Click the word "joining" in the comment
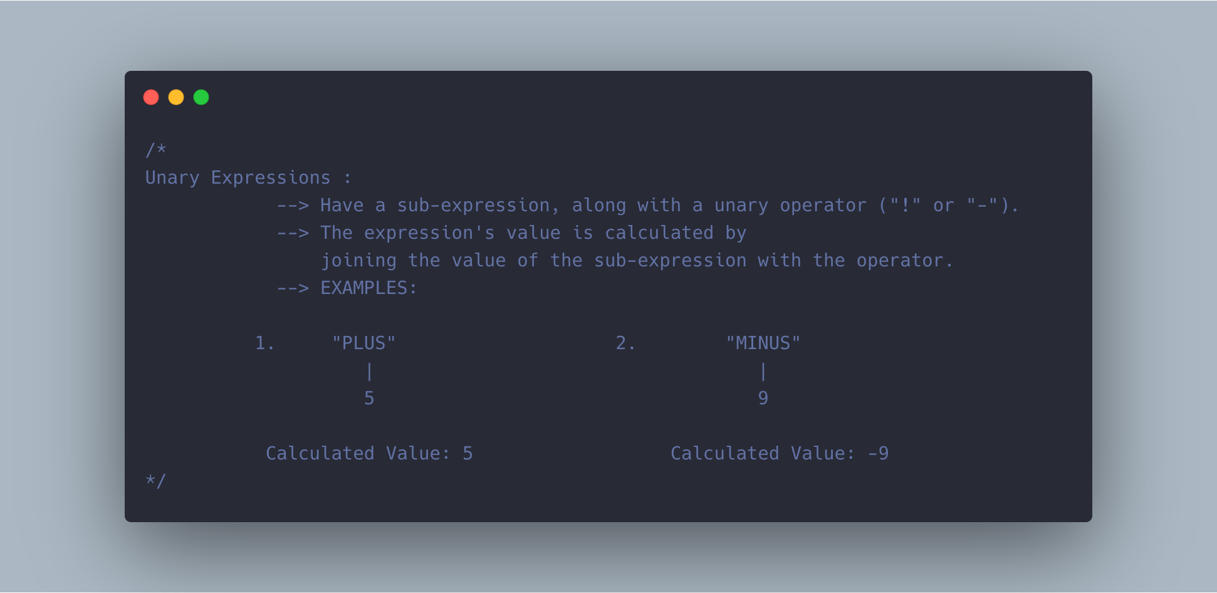Viewport: 1217px width, 593px height. 359,261
